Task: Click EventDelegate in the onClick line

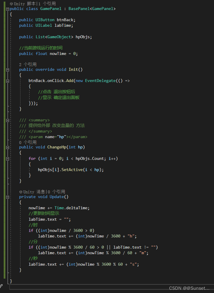Action: coord(100,81)
